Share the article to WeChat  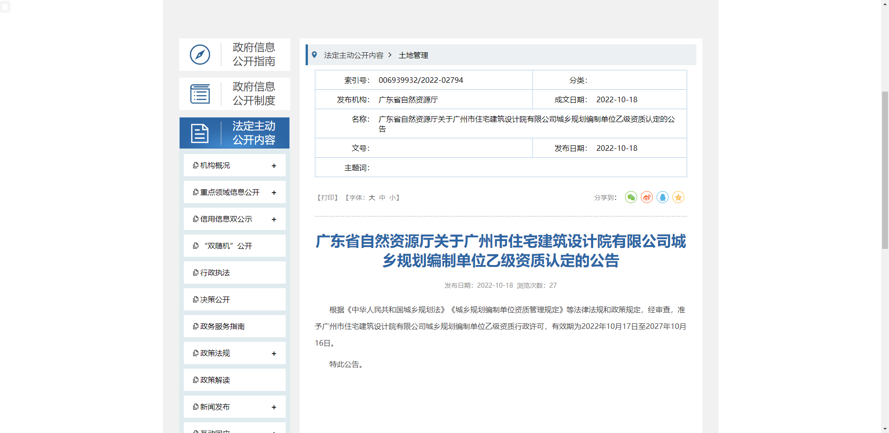tap(631, 198)
